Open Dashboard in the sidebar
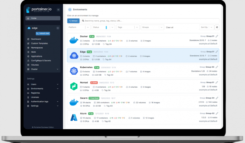The height and width of the screenshot is (143, 245). (36, 39)
